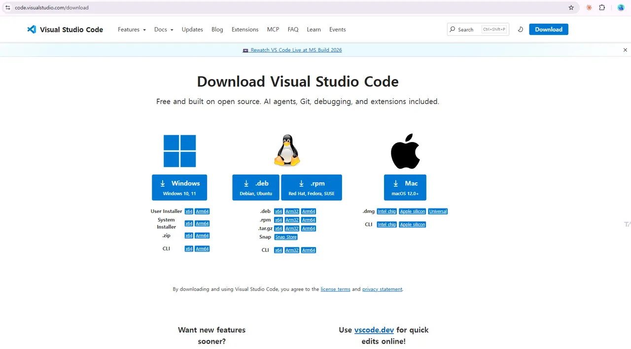The width and height of the screenshot is (631, 349).
Task: Download Mac .dmg Universal build
Action: (x=438, y=211)
